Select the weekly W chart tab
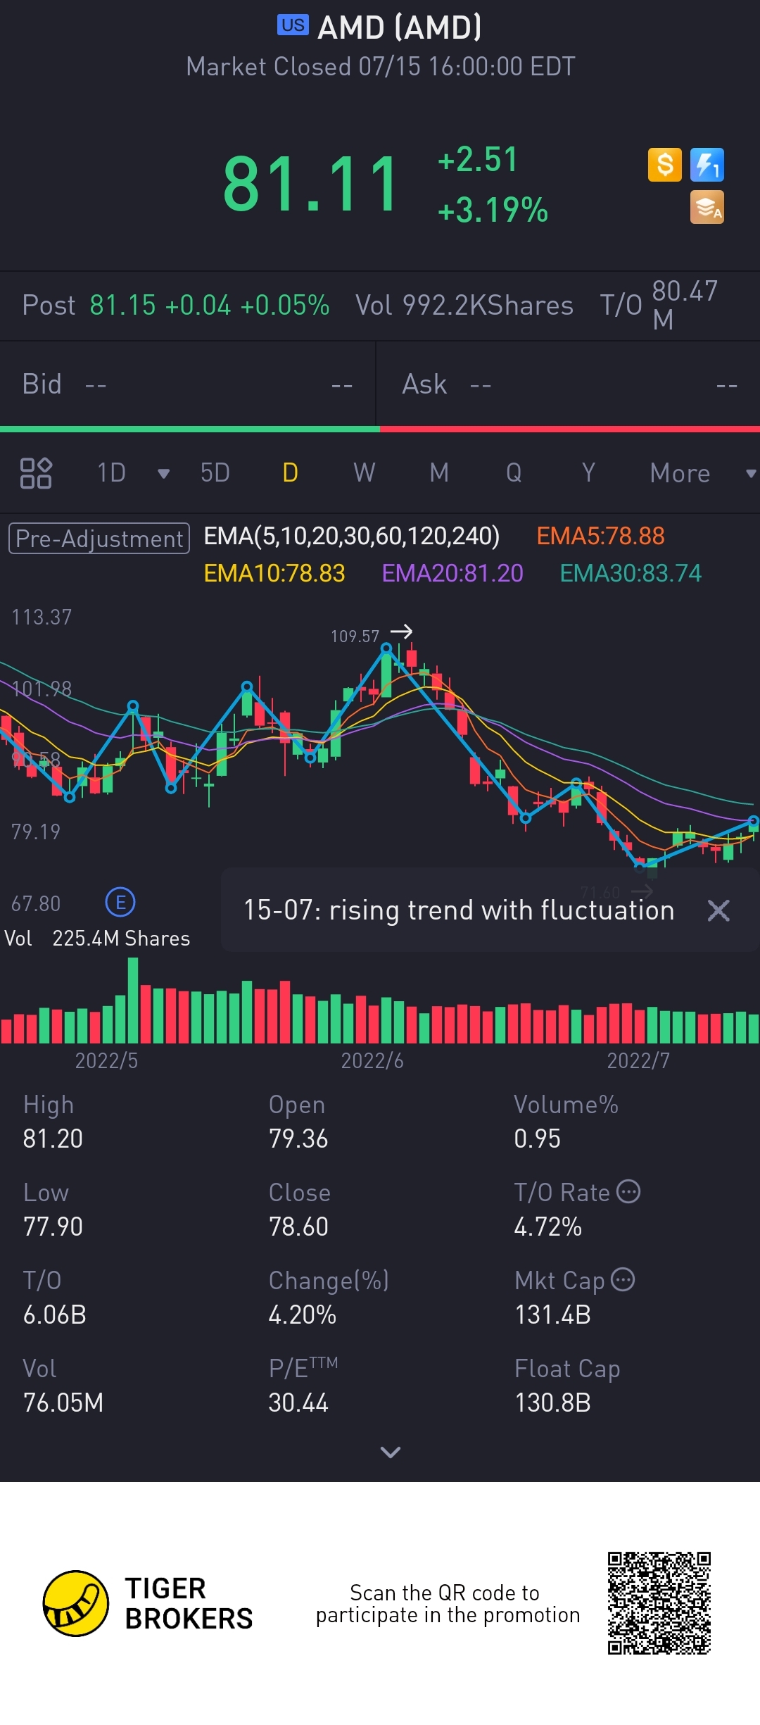Viewport: 760px width, 1725px height. click(x=365, y=473)
